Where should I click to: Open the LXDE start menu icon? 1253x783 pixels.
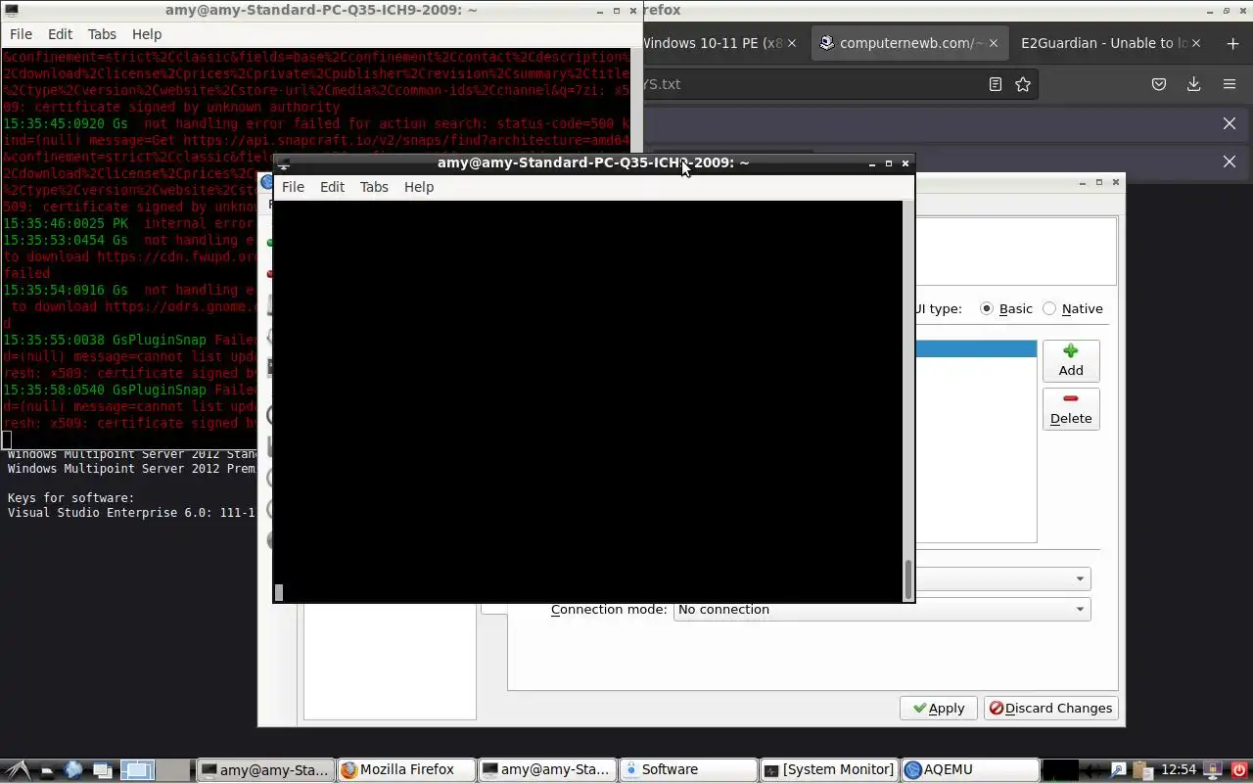tap(19, 770)
